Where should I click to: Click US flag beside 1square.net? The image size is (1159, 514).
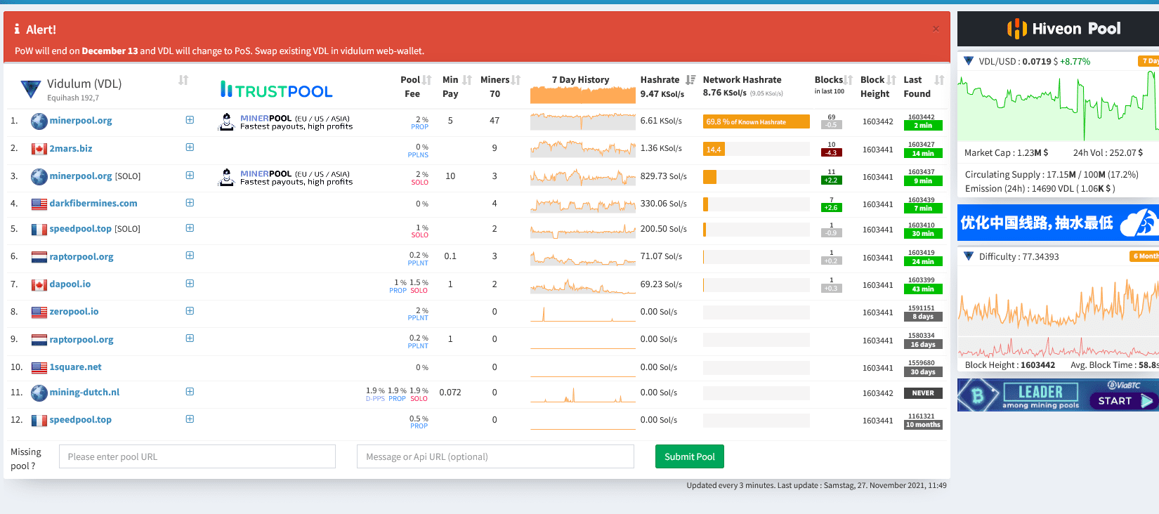39,367
